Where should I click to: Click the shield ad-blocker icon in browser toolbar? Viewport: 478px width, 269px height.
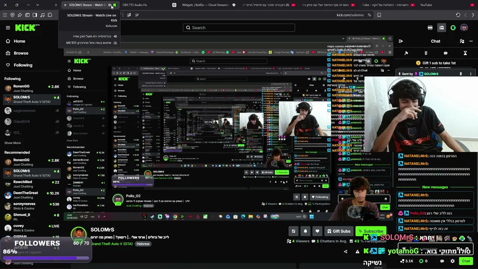pyautogui.click(x=12, y=15)
